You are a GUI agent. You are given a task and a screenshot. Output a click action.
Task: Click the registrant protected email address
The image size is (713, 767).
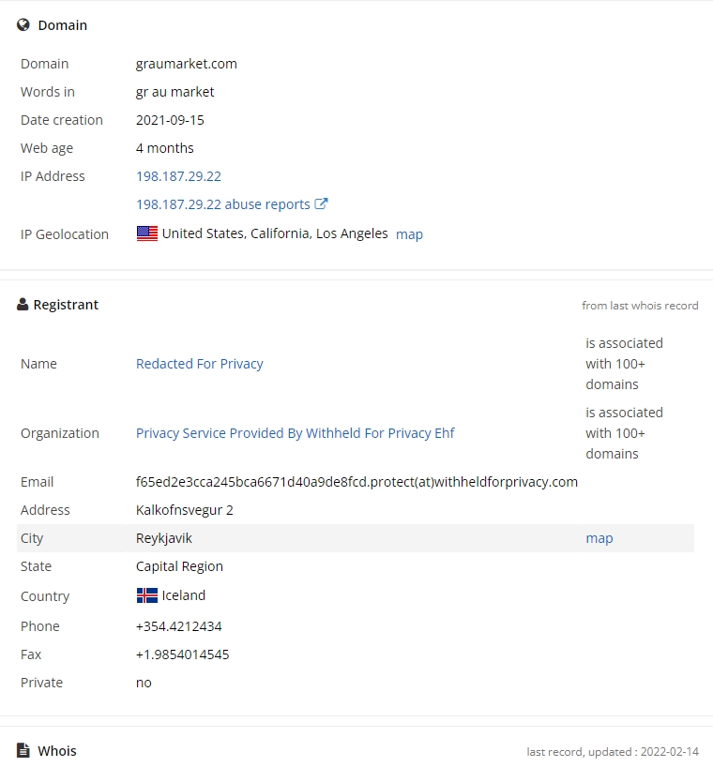coord(356,482)
